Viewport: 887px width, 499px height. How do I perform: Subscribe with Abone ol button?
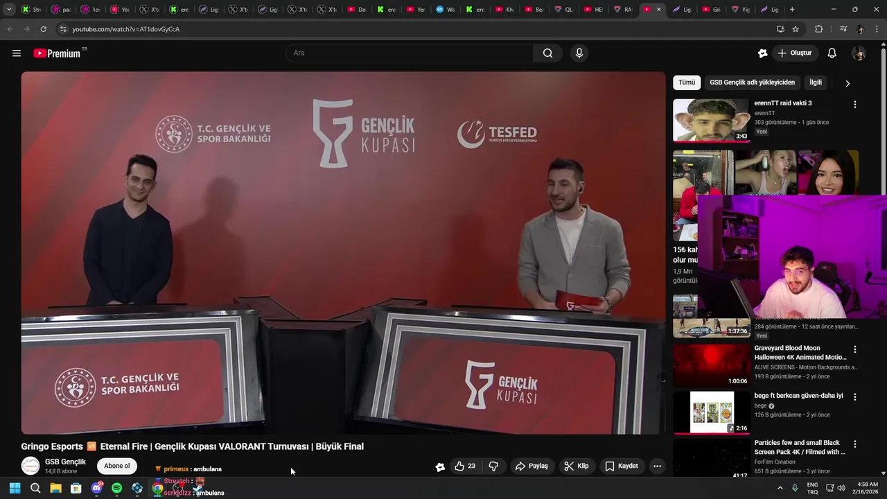[117, 466]
